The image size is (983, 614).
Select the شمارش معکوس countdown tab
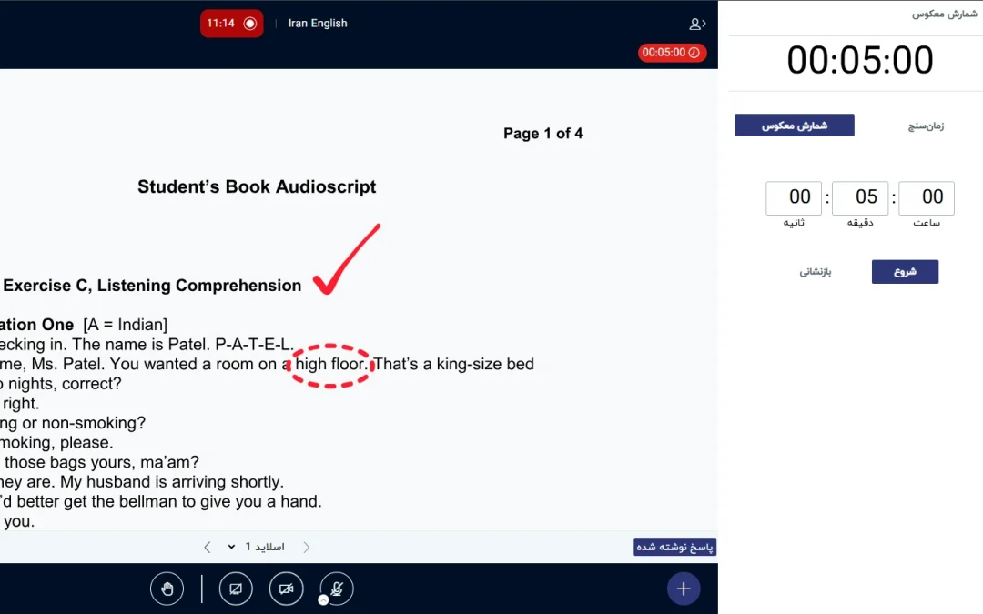pyautogui.click(x=794, y=126)
